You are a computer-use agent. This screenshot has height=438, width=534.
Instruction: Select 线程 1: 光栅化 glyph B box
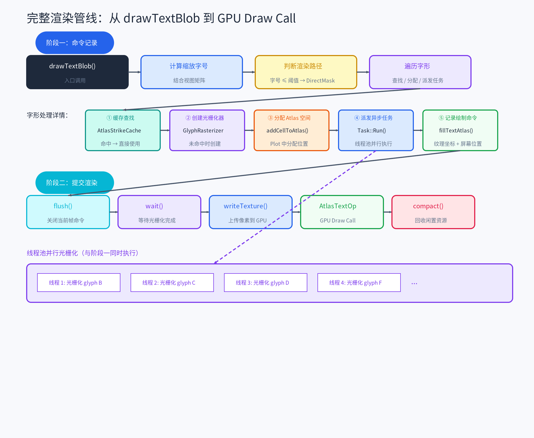[79, 283]
